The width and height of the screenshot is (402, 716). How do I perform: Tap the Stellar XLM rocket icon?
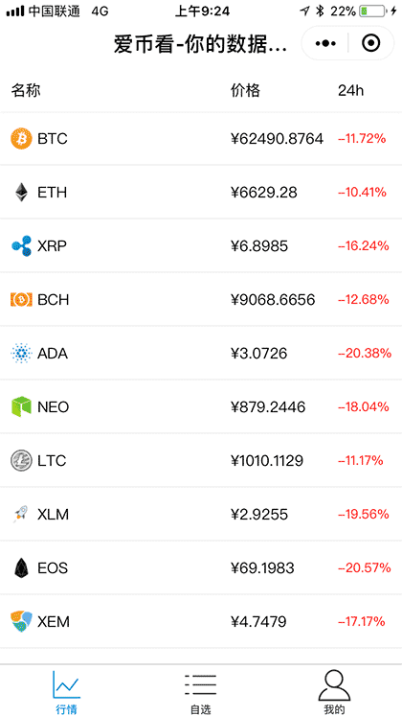(x=21, y=514)
